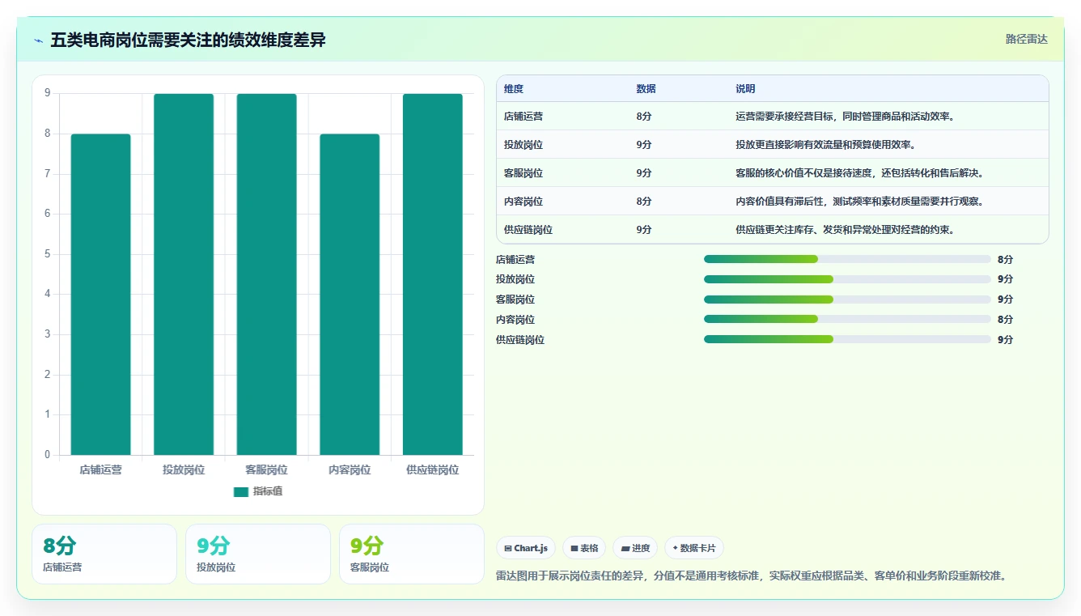
Task: Select the 表格 tag chip
Action: (x=584, y=548)
